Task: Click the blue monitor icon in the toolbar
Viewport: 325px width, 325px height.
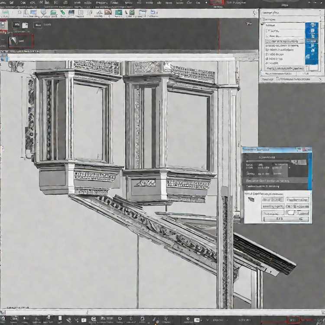Action: pyautogui.click(x=33, y=13)
